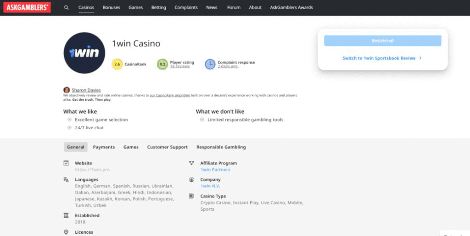Screen dimensions: 470x236
Task: Open the Casinos menu item
Action: coord(86,8)
